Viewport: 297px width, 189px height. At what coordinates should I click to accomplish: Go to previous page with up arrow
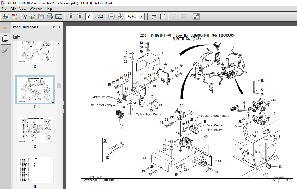click(x=71, y=17)
